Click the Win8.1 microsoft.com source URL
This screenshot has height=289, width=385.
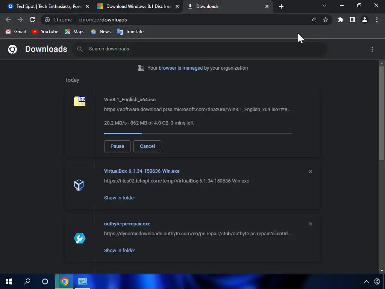click(x=197, y=110)
